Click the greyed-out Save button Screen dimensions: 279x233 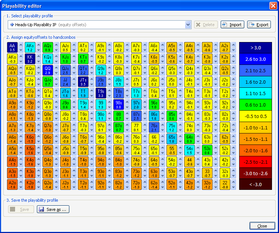pos(21,209)
